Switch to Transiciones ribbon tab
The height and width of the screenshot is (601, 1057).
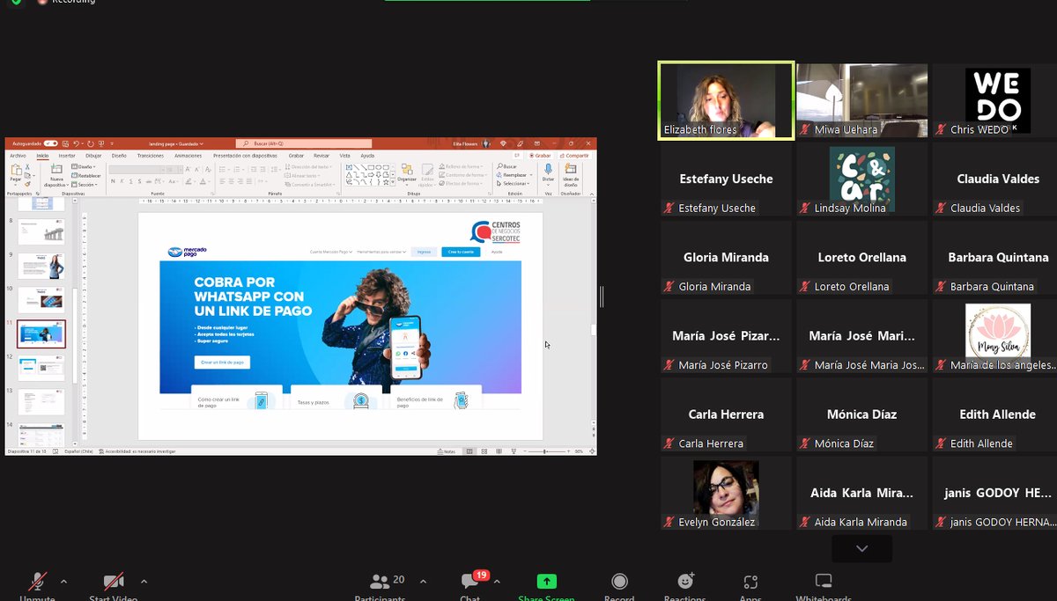coord(150,156)
